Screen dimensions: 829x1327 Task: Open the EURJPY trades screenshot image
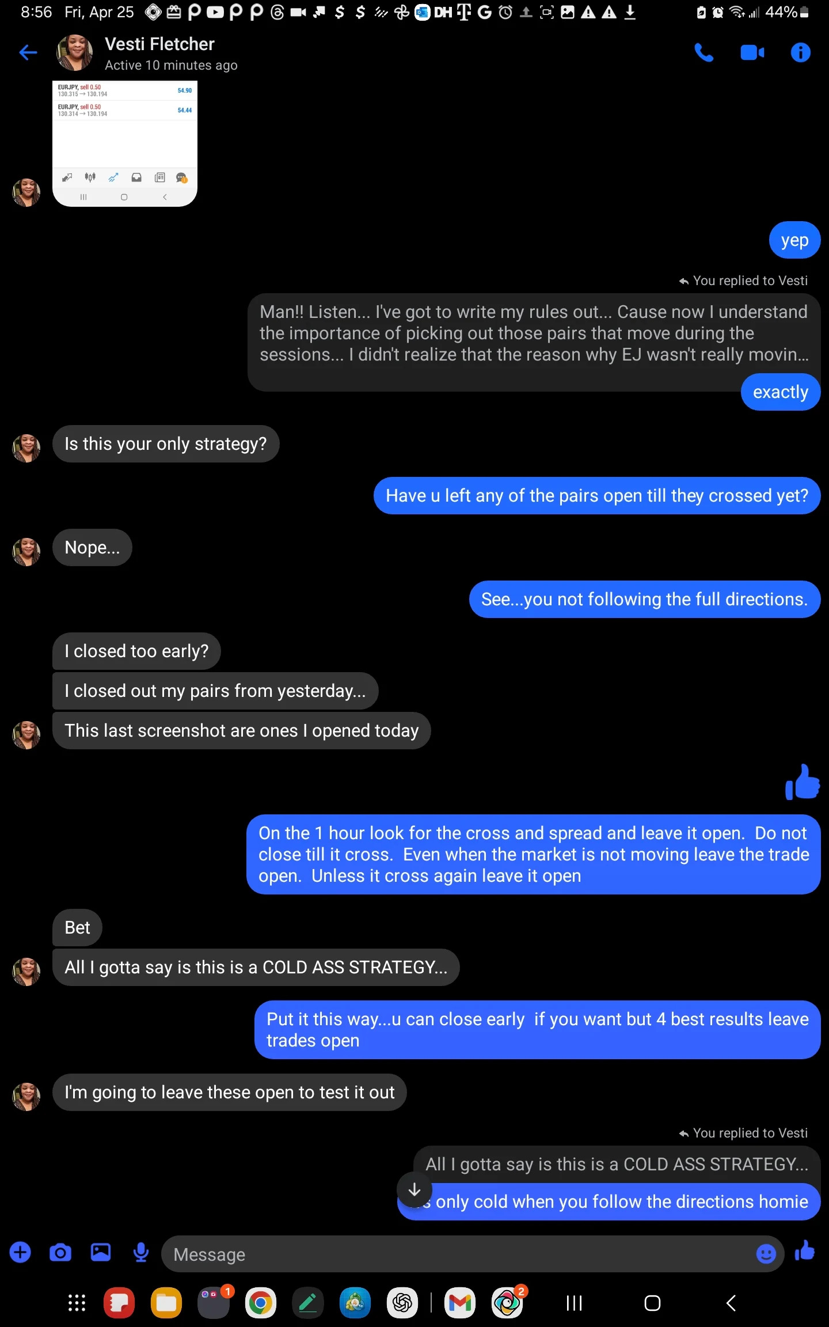(125, 143)
